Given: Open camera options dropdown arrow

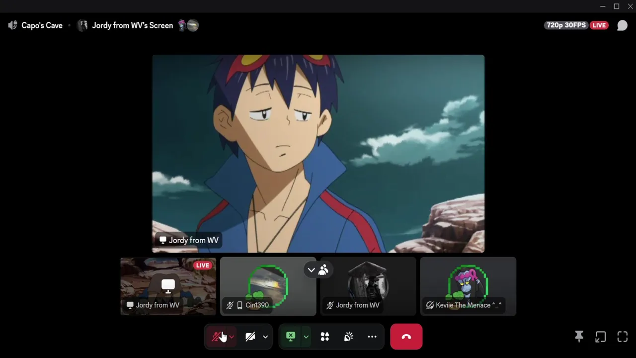Looking at the screenshot, I should point(265,337).
